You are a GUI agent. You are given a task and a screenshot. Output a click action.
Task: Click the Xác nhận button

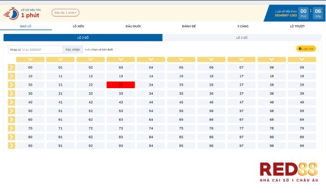(73, 50)
